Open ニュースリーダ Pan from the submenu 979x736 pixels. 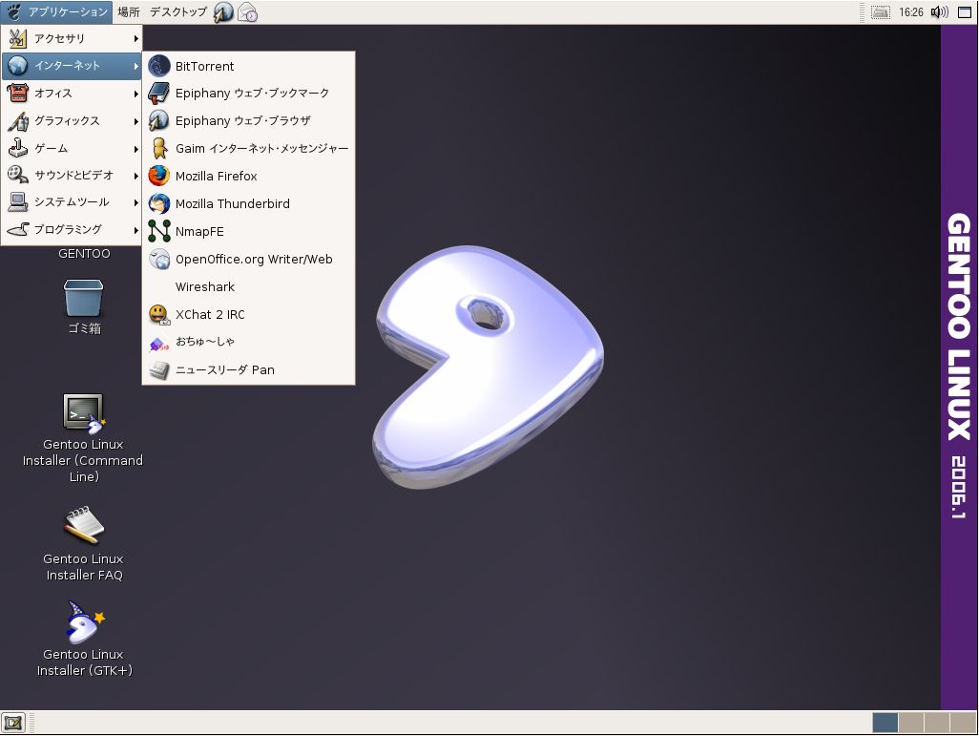click(248, 369)
